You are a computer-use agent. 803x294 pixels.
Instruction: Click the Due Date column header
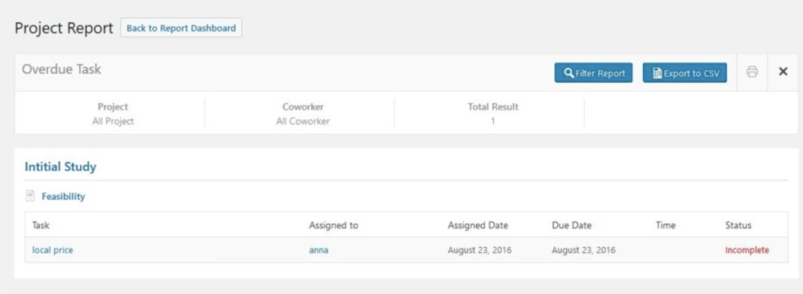571,225
